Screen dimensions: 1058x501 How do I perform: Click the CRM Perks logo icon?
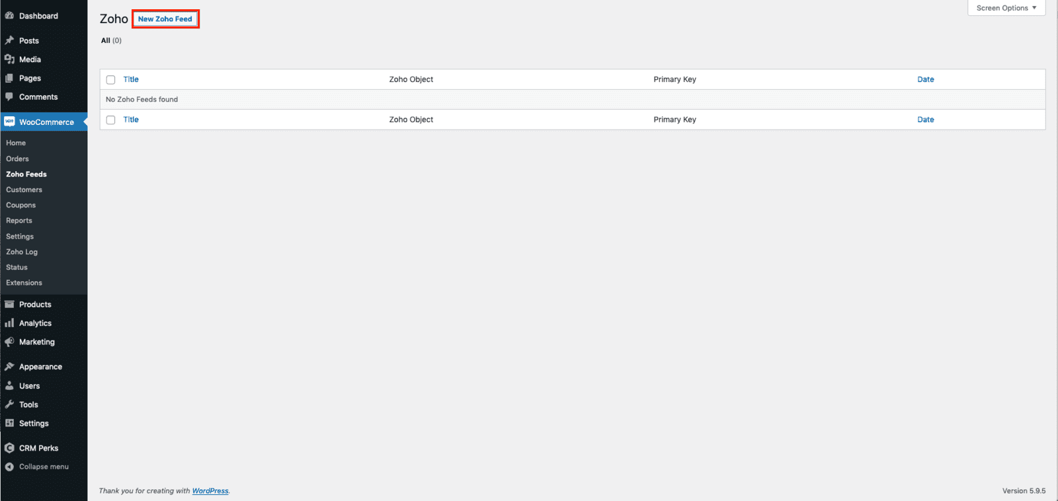[9, 448]
